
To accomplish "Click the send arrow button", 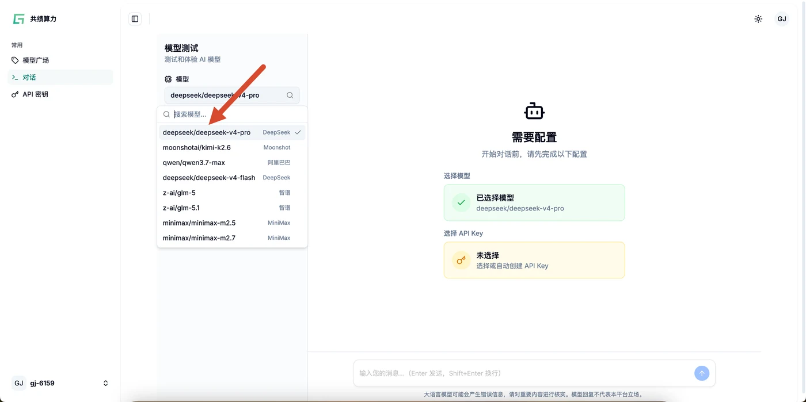I will click(701, 373).
